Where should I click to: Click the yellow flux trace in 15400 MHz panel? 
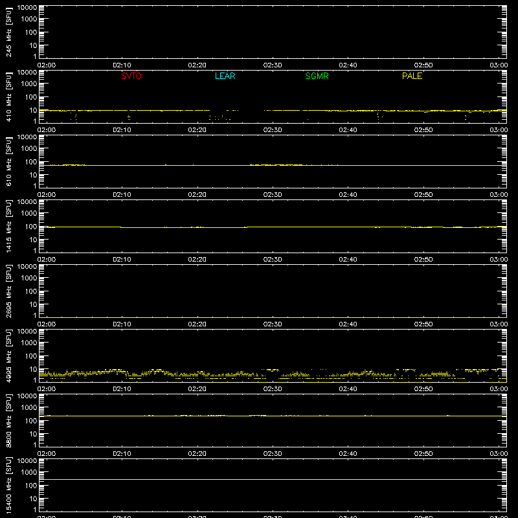click(x=273, y=479)
